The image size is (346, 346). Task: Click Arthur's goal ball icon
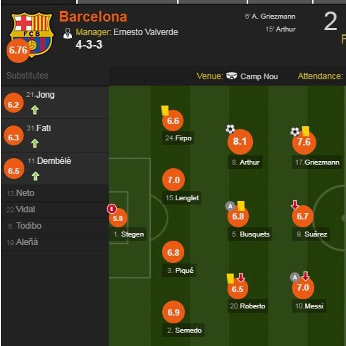click(230, 129)
